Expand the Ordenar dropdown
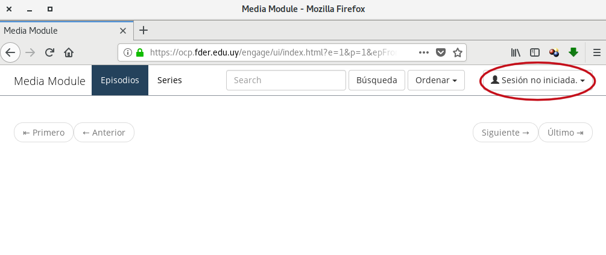Screen dimensions: 606x255 436,80
